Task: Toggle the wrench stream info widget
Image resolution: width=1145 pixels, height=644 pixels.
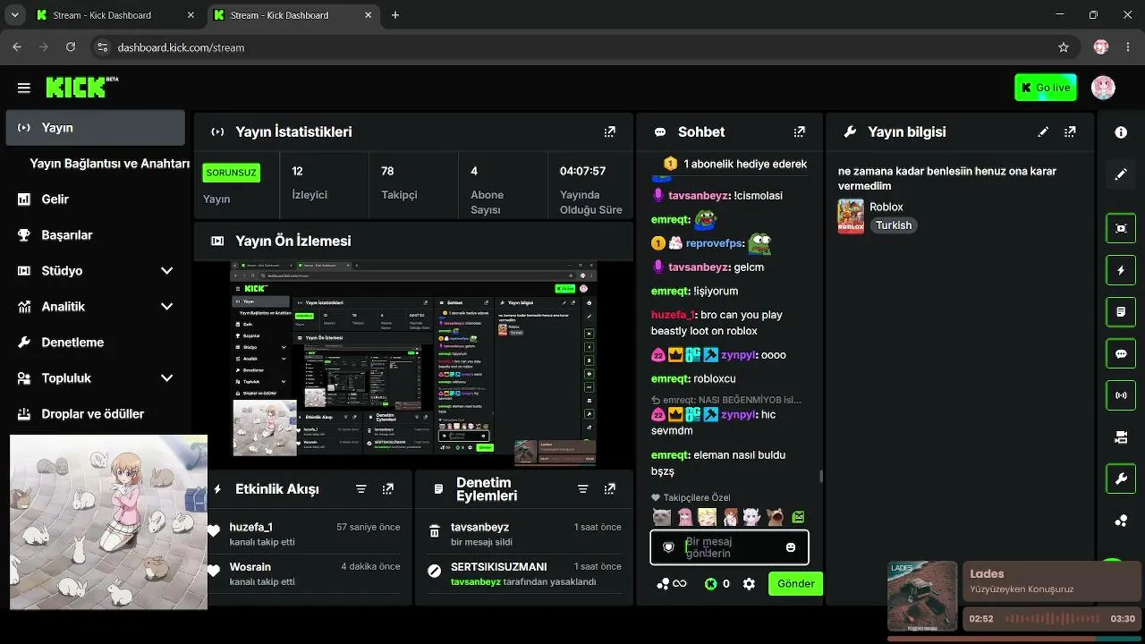Action: click(x=1121, y=479)
